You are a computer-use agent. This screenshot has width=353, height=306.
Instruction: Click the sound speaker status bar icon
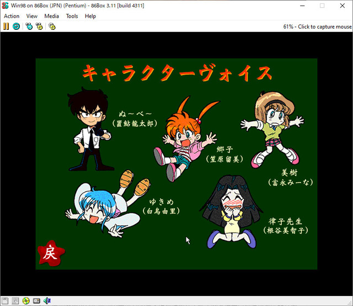point(47,300)
